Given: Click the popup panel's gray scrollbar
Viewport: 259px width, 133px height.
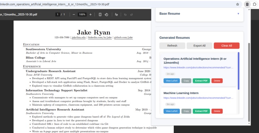Looking at the screenshot, I should tap(249, 82).
